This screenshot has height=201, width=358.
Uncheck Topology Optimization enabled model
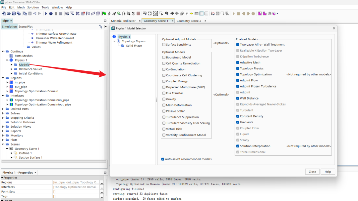click(x=238, y=74)
